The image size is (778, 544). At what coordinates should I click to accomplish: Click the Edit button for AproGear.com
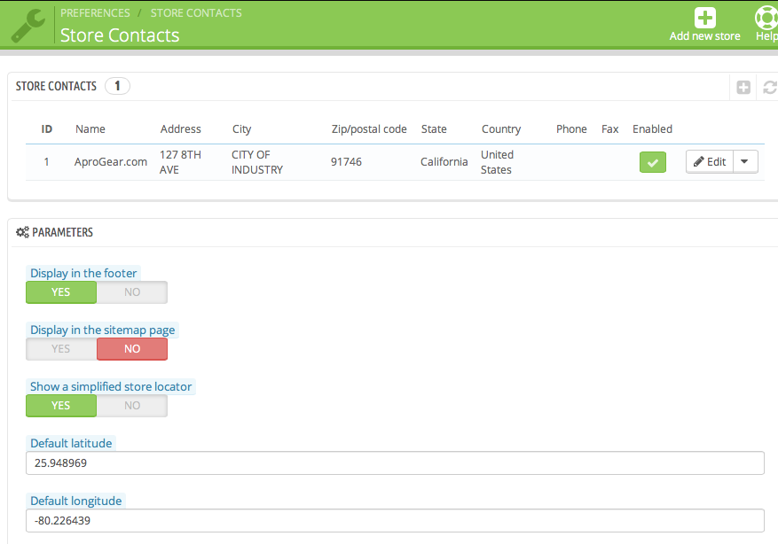pos(710,161)
